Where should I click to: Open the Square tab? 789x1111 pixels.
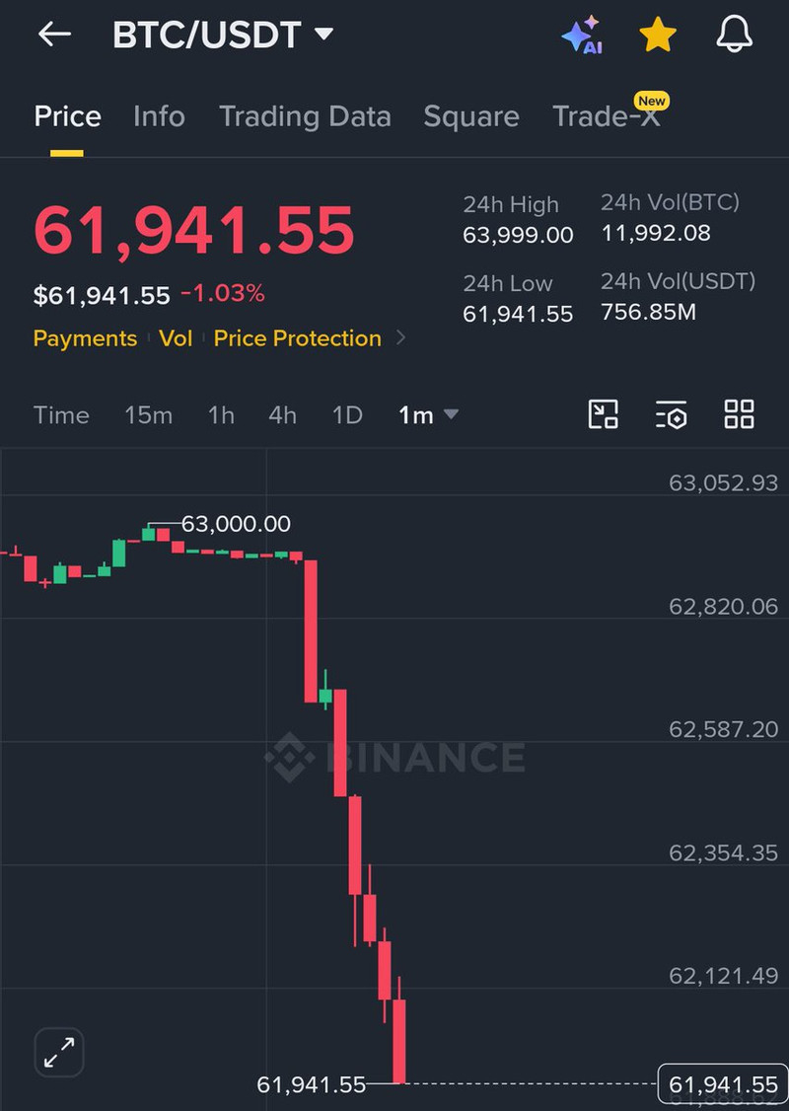click(471, 116)
